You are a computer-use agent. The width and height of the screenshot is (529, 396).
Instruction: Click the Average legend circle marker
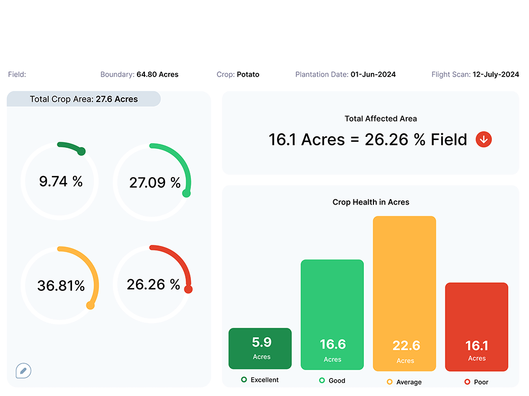(x=390, y=382)
